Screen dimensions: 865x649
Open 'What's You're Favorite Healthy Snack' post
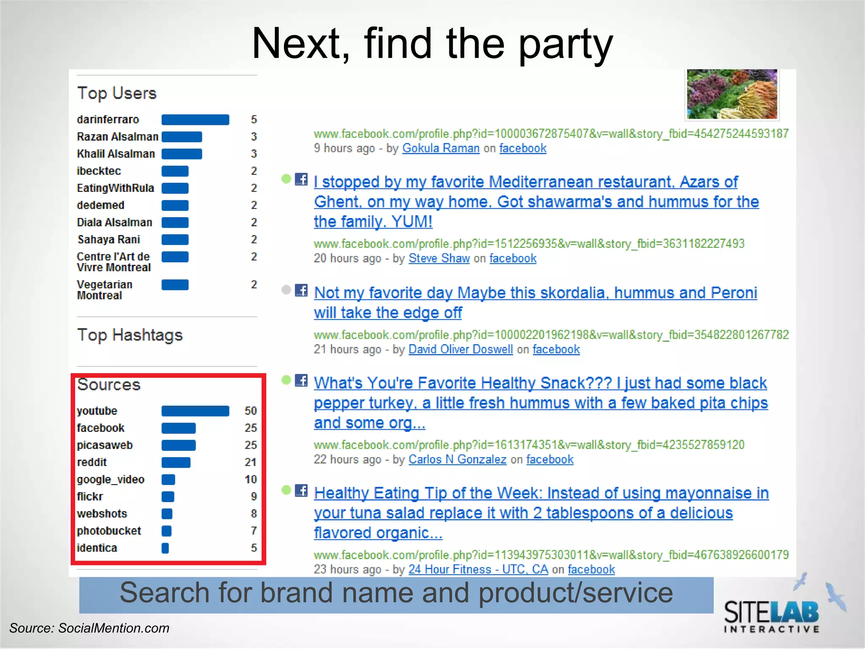[541, 403]
